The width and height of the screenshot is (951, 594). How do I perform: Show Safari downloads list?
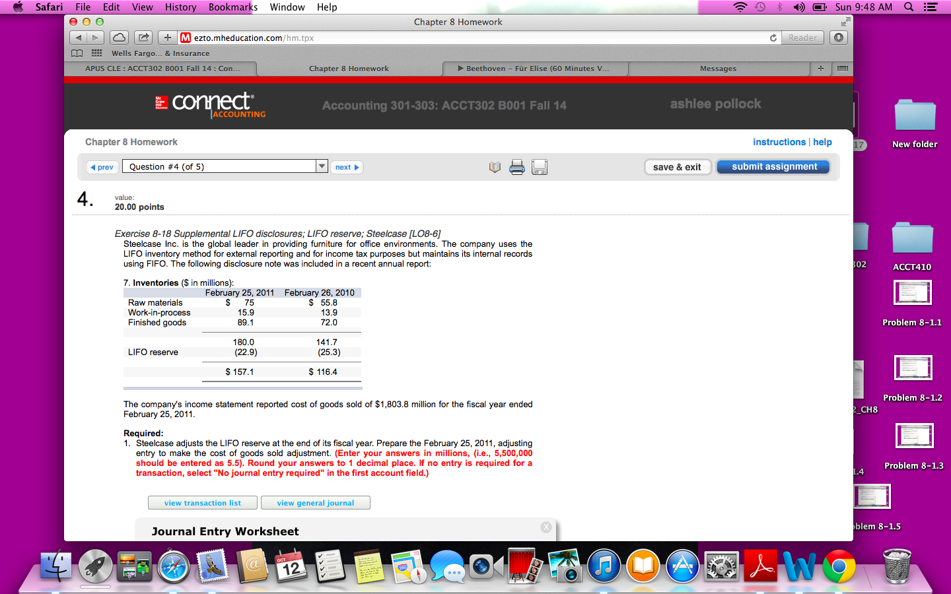click(839, 38)
